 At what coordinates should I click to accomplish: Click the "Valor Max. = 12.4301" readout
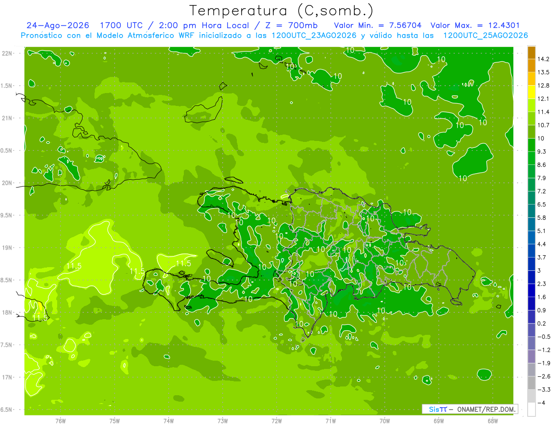[x=475, y=25]
